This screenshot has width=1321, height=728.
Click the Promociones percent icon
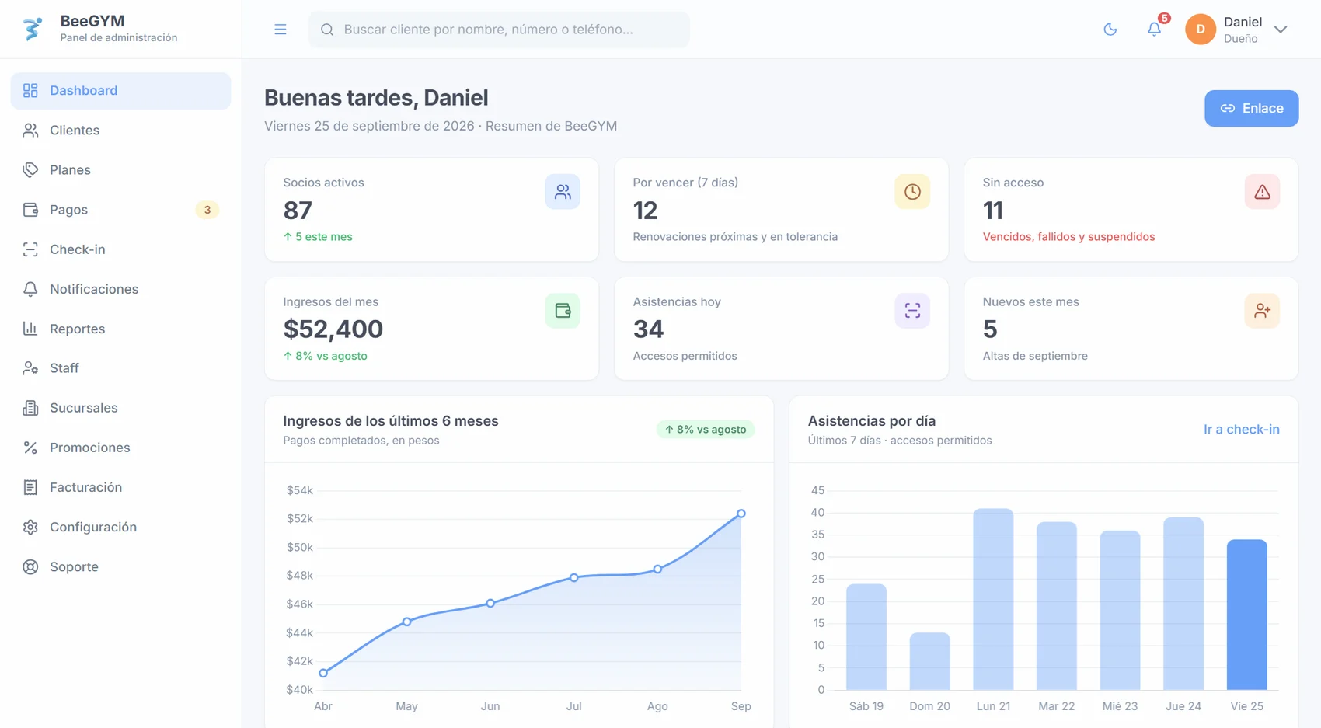point(30,448)
